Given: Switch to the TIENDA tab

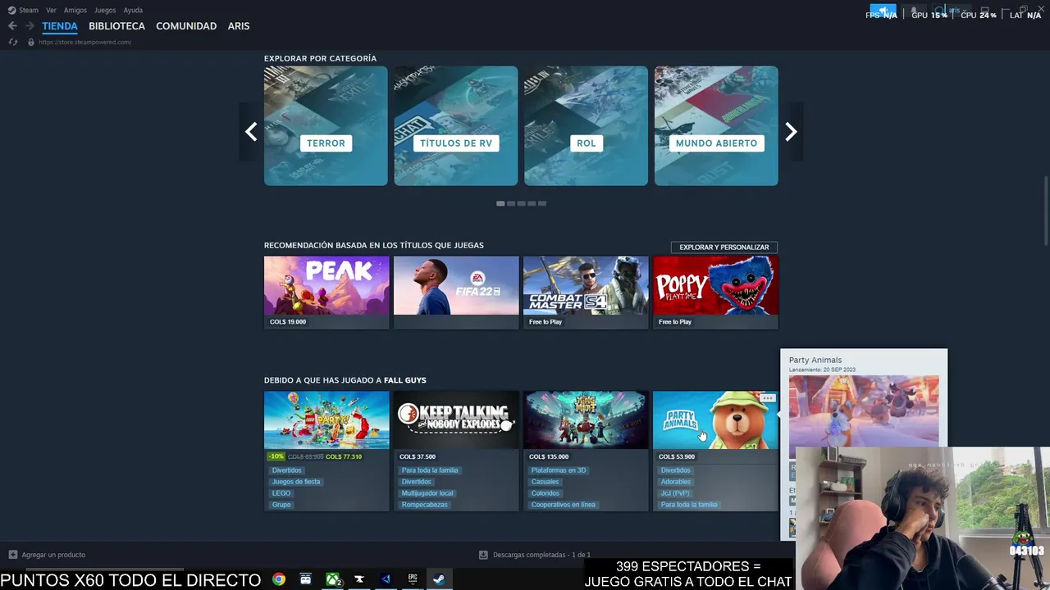Looking at the screenshot, I should [x=60, y=26].
